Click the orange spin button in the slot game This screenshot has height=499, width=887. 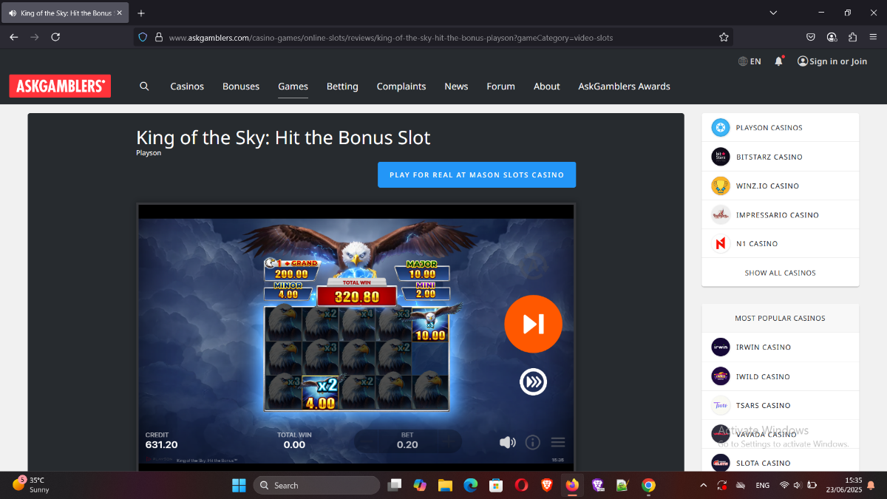pos(534,324)
